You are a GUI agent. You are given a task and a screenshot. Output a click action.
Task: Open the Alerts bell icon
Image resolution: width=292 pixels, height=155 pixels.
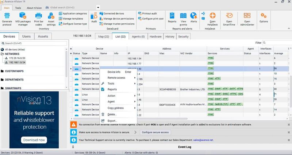click(x=193, y=17)
